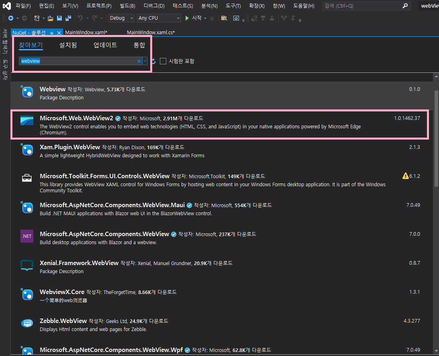Click the hot reload flame icon
439x356 pixels.
coord(212,18)
